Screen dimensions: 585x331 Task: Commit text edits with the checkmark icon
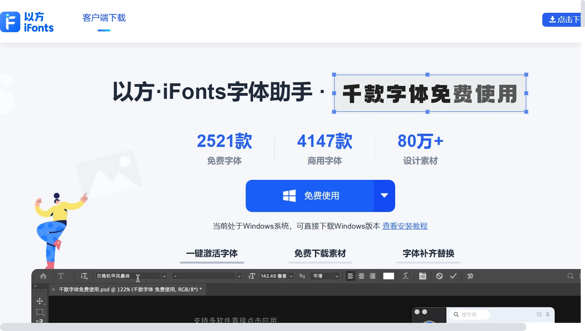click(453, 276)
